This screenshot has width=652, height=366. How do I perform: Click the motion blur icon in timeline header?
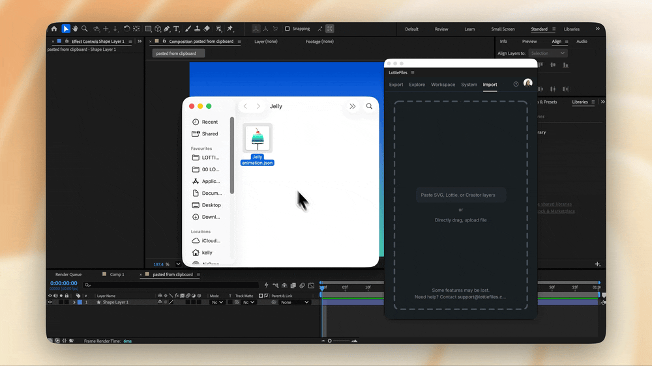click(x=303, y=285)
